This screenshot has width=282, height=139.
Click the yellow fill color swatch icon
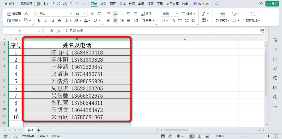point(76,21)
